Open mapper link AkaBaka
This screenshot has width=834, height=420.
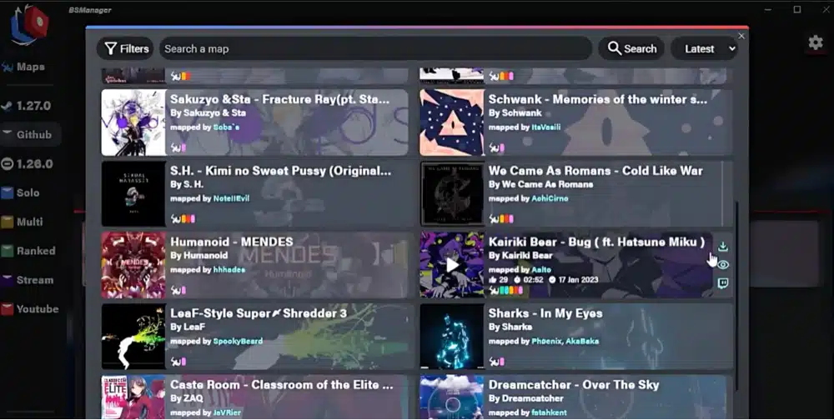582,341
